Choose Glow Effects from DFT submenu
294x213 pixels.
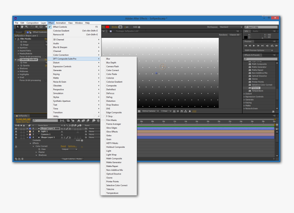[112, 131]
